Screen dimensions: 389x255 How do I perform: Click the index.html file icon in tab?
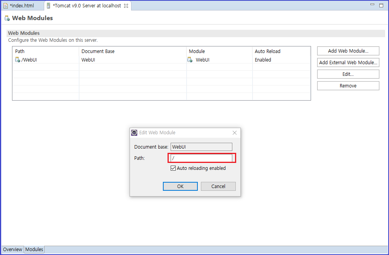pos(6,6)
